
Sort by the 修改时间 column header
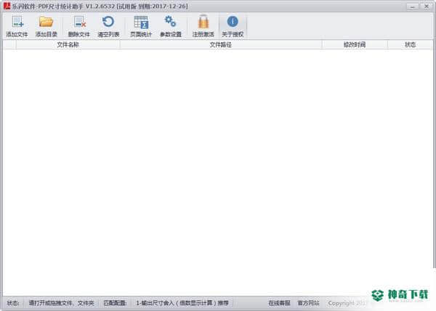[355, 45]
